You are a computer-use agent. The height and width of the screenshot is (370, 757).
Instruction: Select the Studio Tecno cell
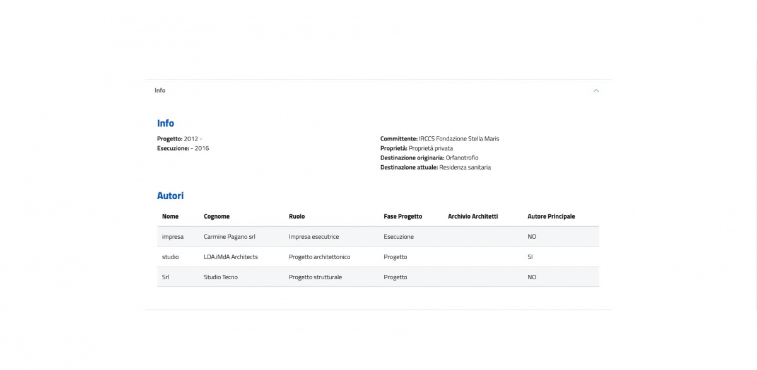[221, 277]
